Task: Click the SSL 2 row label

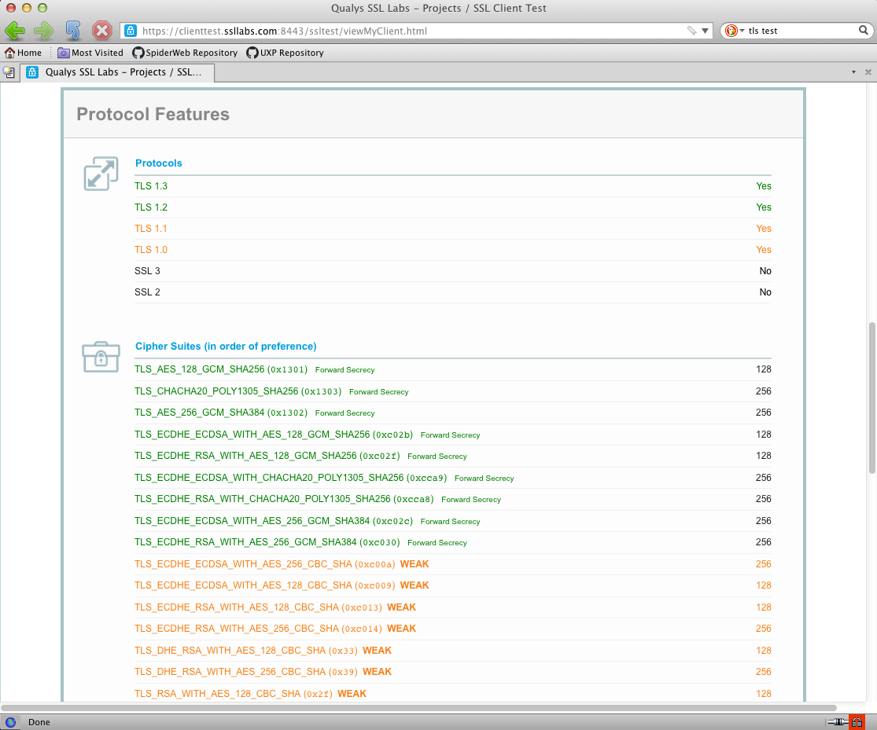Action: (x=147, y=292)
